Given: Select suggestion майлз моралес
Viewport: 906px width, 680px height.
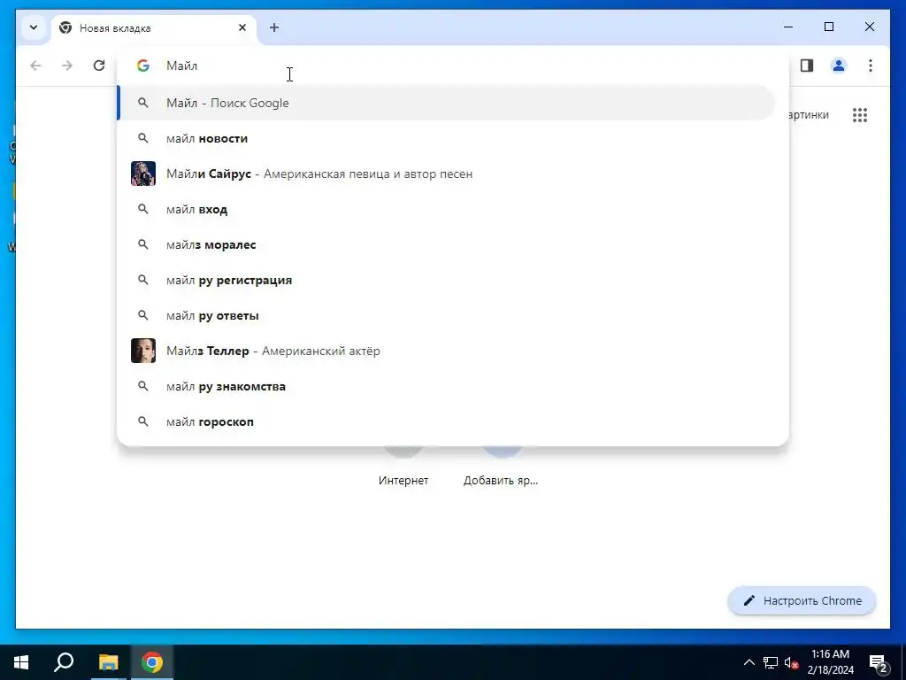Looking at the screenshot, I should (x=446, y=244).
